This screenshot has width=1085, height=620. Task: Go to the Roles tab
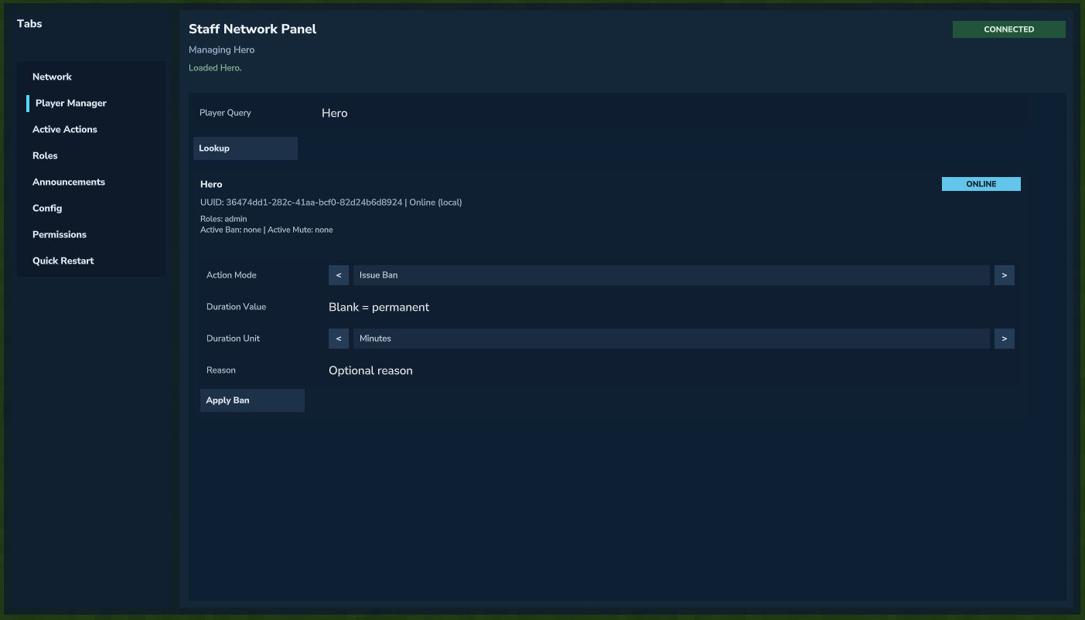tap(45, 156)
